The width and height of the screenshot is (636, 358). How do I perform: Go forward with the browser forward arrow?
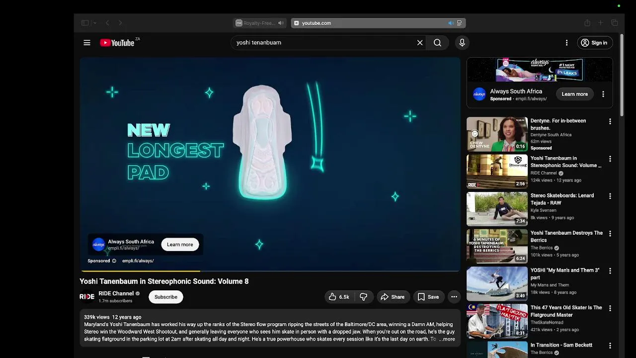coord(120,23)
